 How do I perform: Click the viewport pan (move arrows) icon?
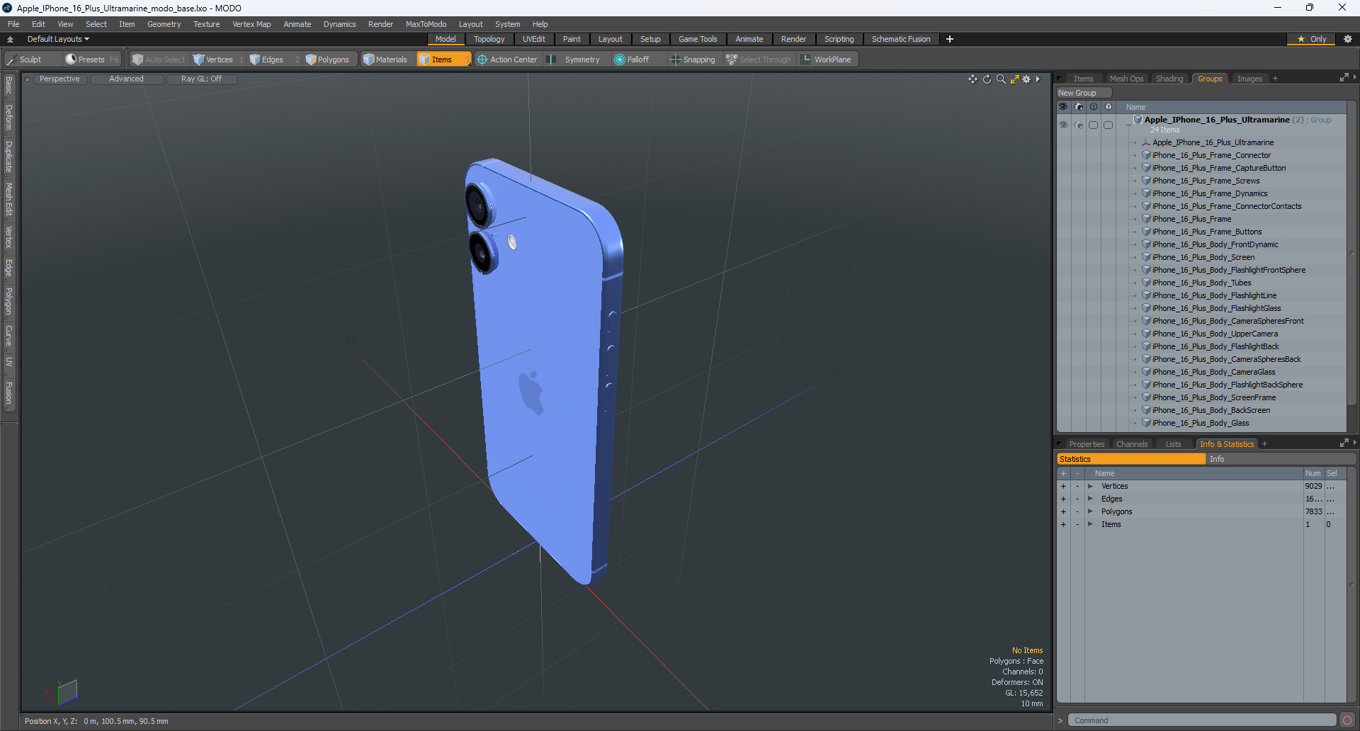[x=973, y=79]
